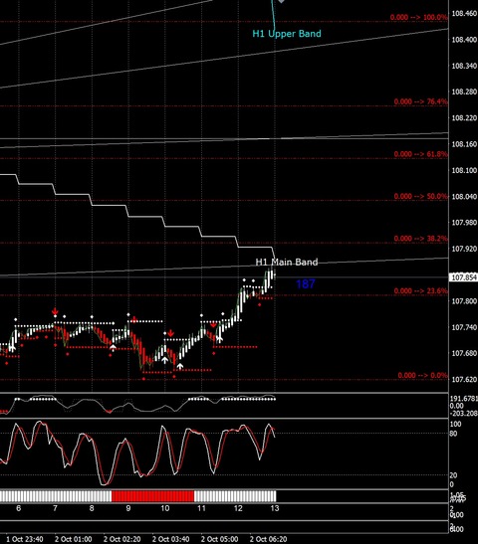Screen dimensions: 478x544
Task: Click the '1 Oct 23:40' time axis label
Action: coord(25,539)
